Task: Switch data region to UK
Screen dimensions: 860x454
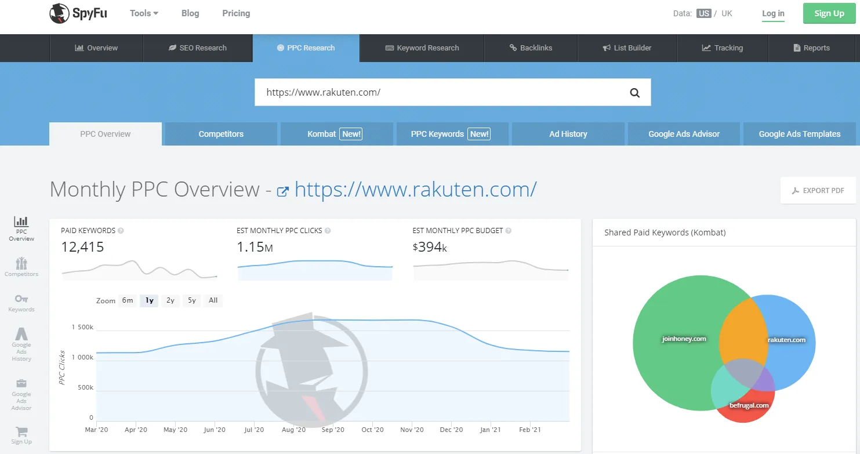Action: (x=727, y=13)
